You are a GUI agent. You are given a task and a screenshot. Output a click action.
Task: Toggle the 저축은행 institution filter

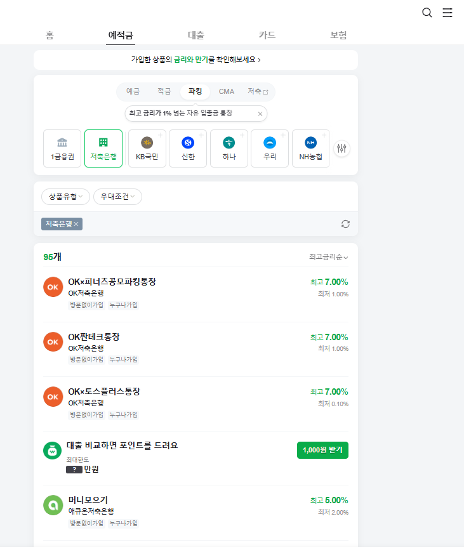[x=103, y=148]
